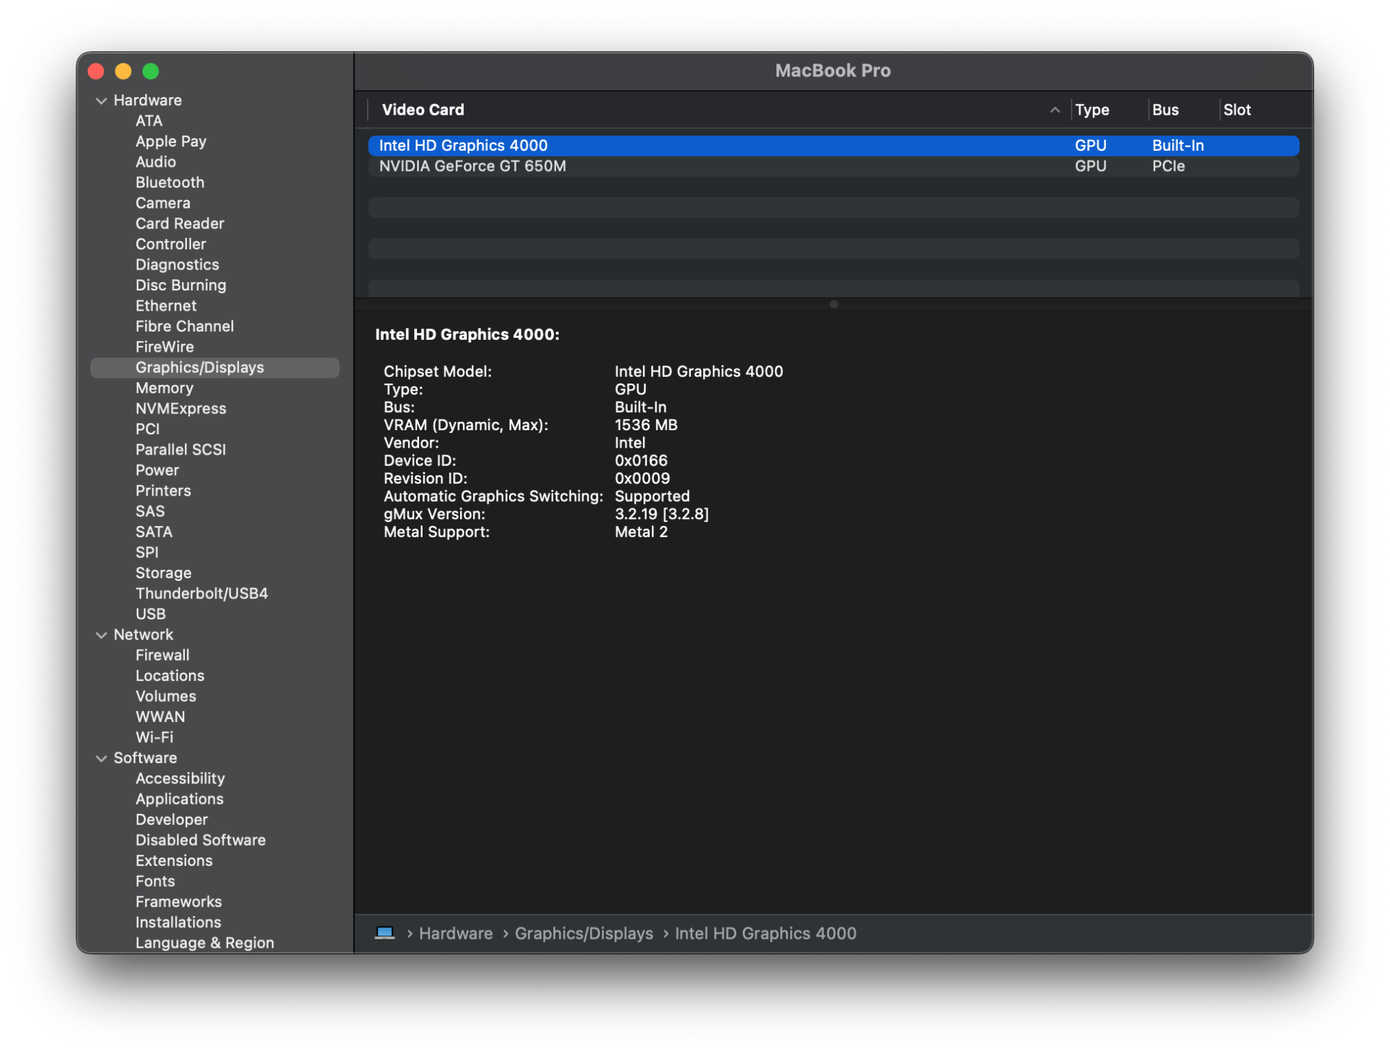Open Applications under Software

tap(179, 799)
